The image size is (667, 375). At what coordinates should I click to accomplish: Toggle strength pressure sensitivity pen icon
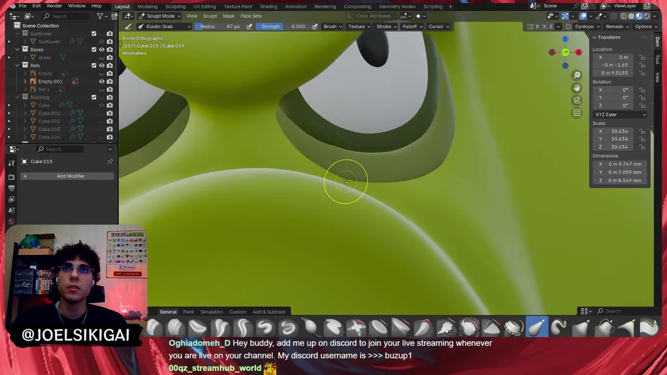[315, 27]
